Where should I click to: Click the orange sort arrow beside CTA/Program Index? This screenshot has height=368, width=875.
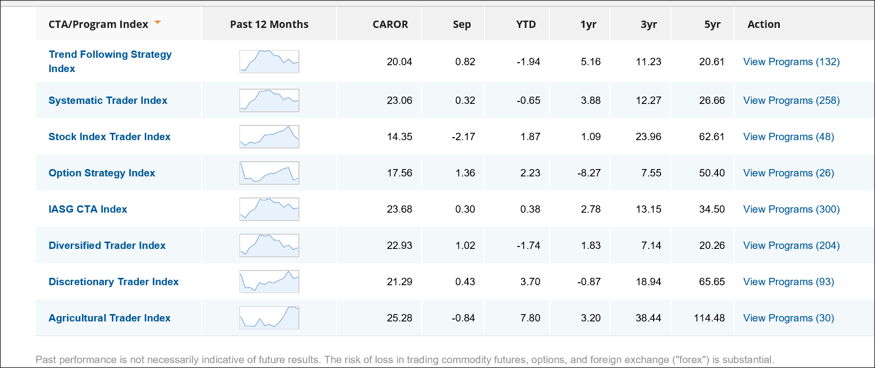click(x=158, y=23)
